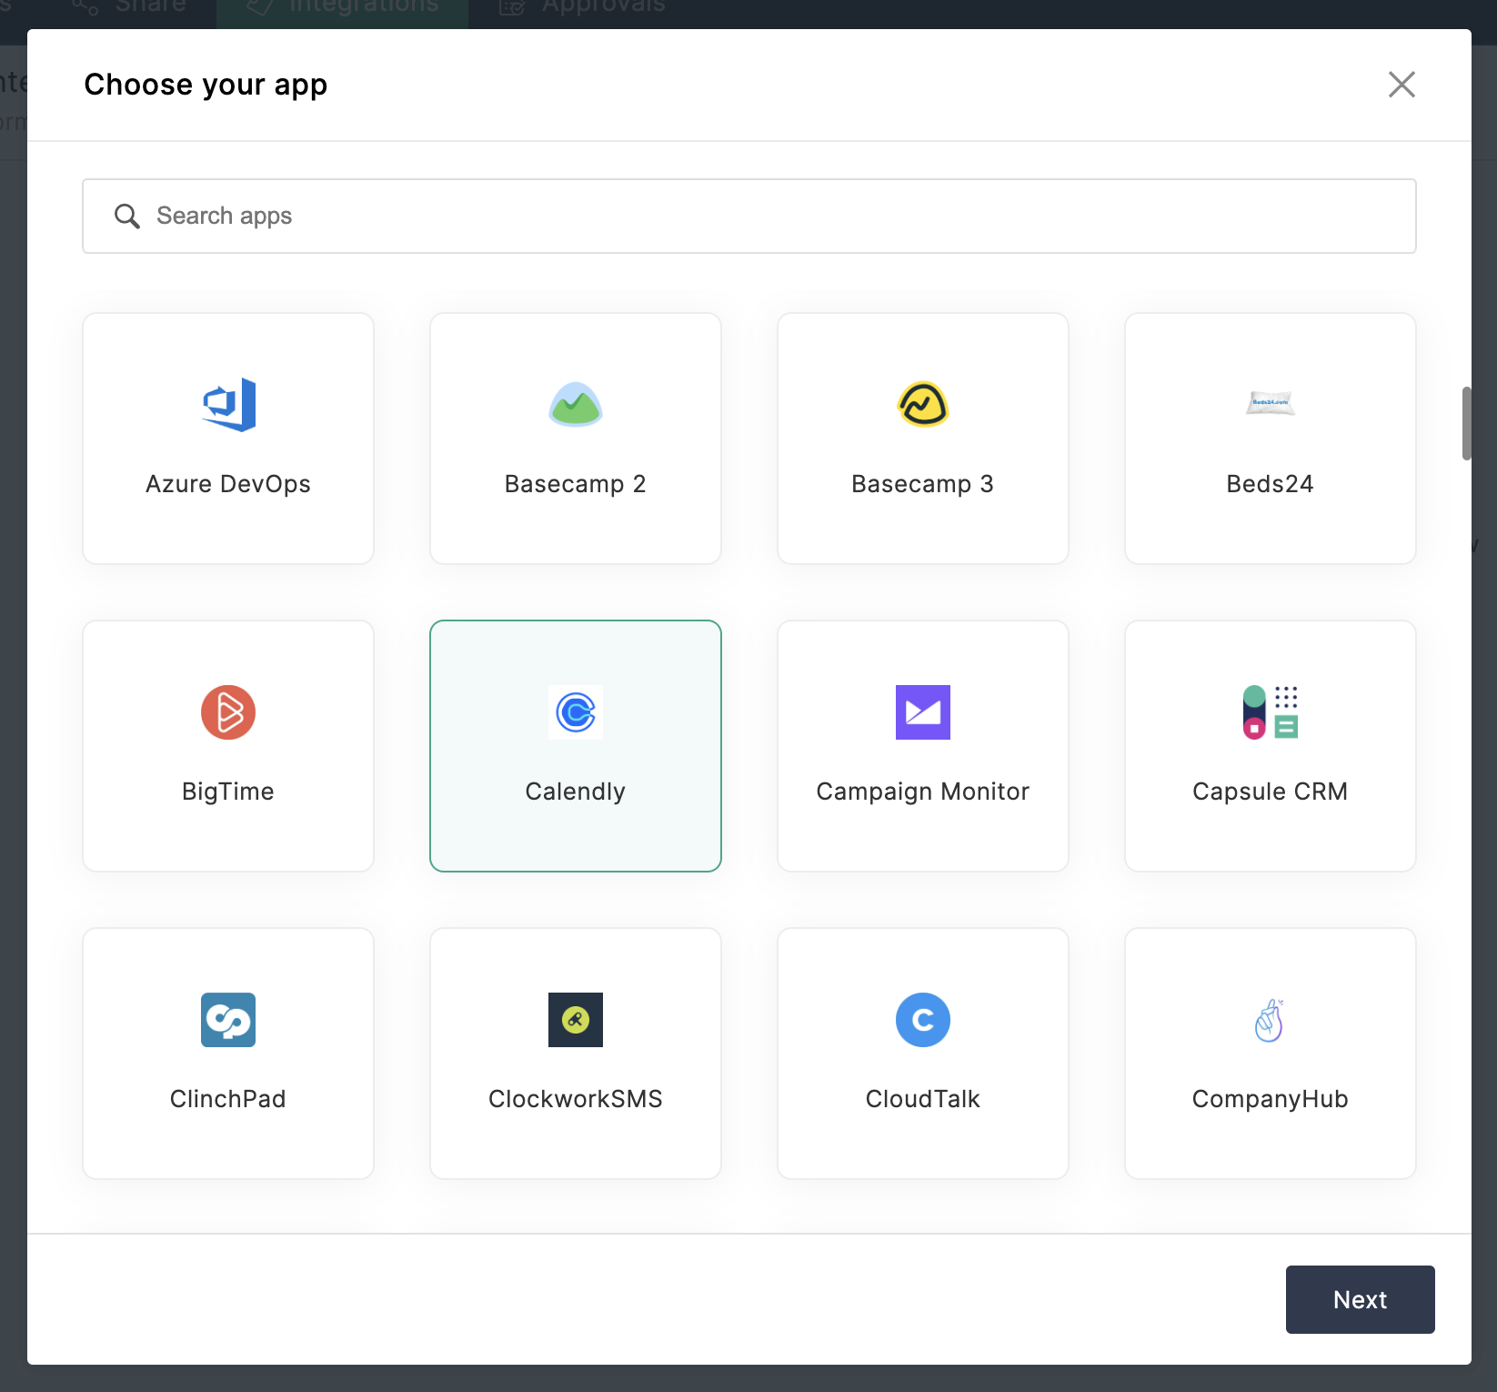
Task: Click the Capsule CRM label
Action: pos(1271,792)
